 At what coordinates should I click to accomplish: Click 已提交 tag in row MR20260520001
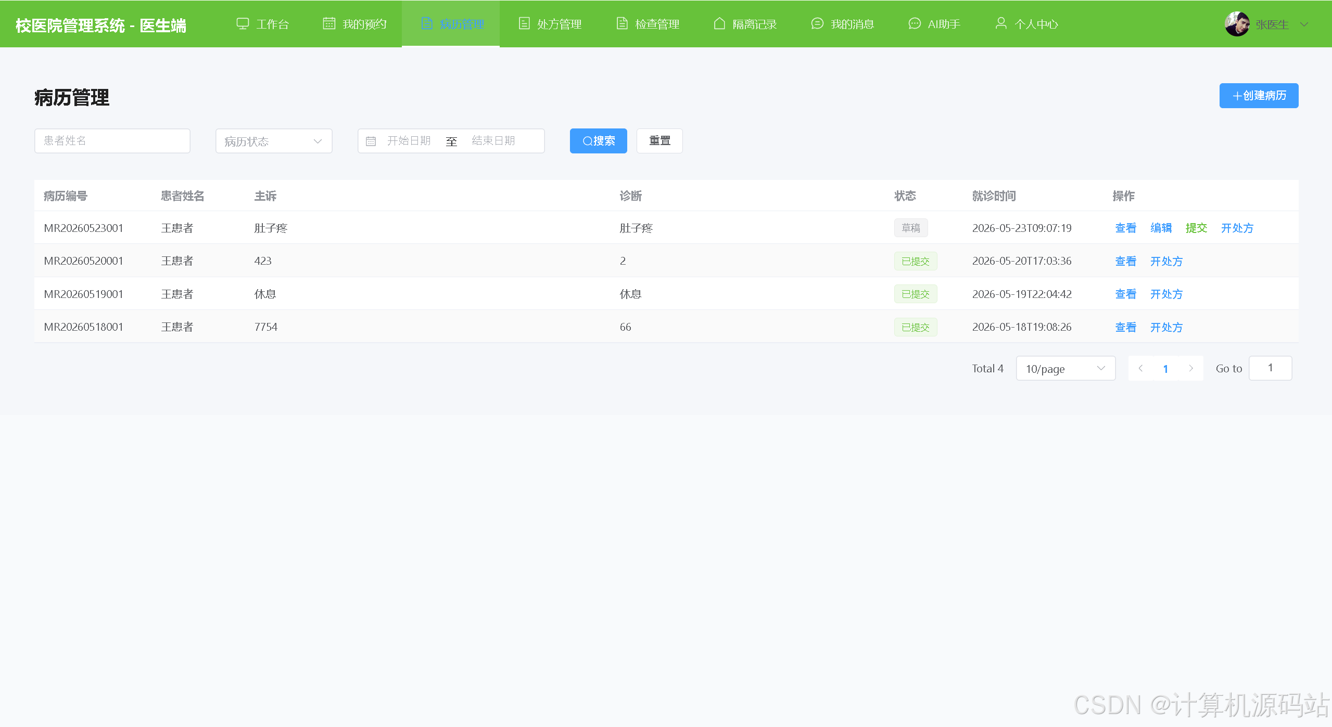click(916, 261)
